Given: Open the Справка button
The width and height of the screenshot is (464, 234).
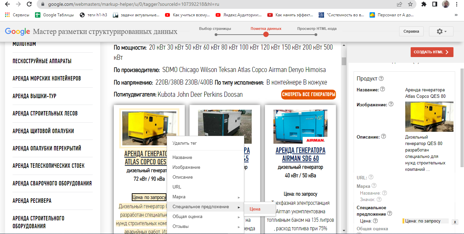Looking at the screenshot, I should coord(411,31).
